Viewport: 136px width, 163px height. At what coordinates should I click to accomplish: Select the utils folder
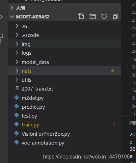pyautogui.click(x=65, y=80)
